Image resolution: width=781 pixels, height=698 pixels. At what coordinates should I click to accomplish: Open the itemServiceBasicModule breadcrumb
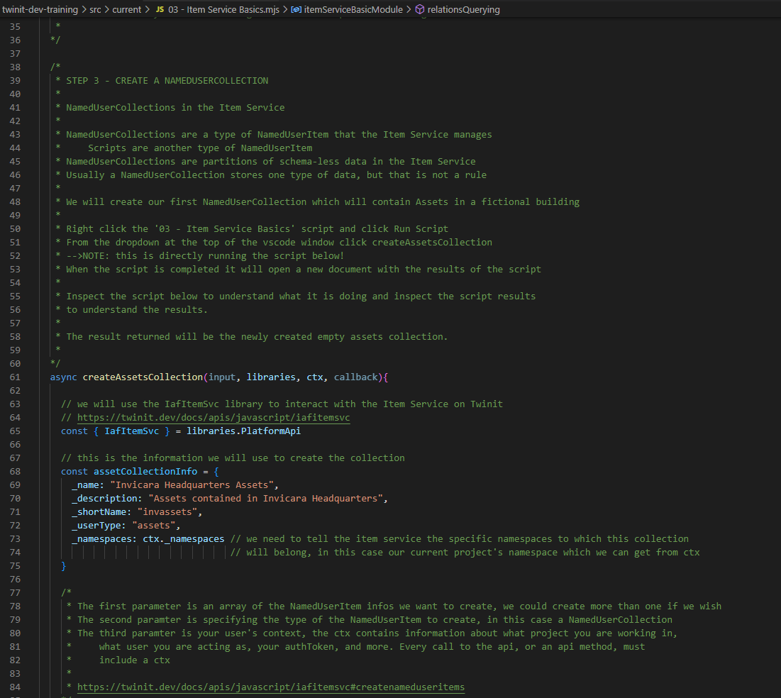click(353, 9)
